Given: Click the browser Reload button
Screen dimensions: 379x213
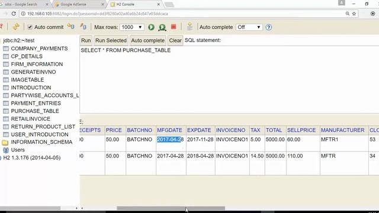Looking at the screenshot, I should (14, 14).
